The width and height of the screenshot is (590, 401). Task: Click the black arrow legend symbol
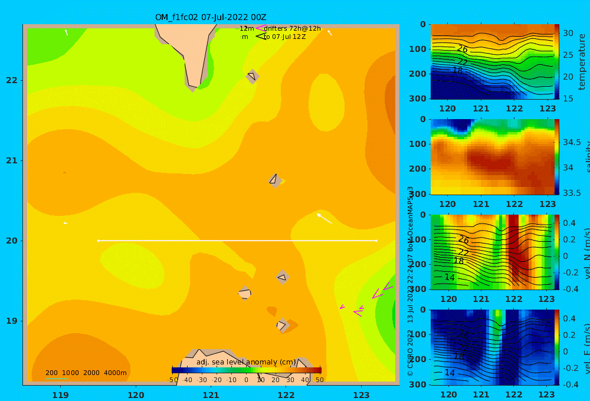[x=261, y=37]
